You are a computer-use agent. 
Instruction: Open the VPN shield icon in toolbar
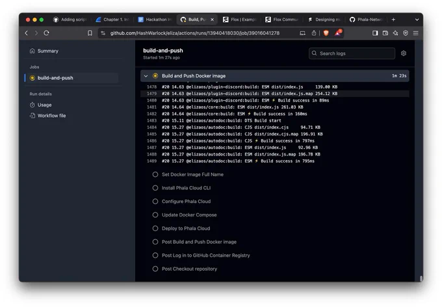(x=406, y=33)
